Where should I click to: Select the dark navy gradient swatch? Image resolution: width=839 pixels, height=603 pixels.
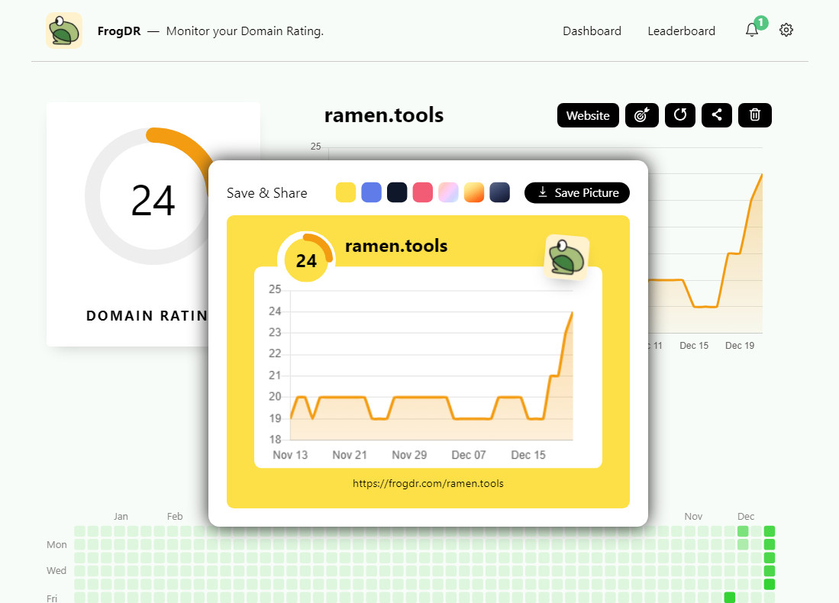click(500, 192)
